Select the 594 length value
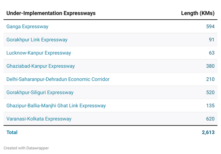The width and height of the screenshot is (221, 154). pos(210,27)
